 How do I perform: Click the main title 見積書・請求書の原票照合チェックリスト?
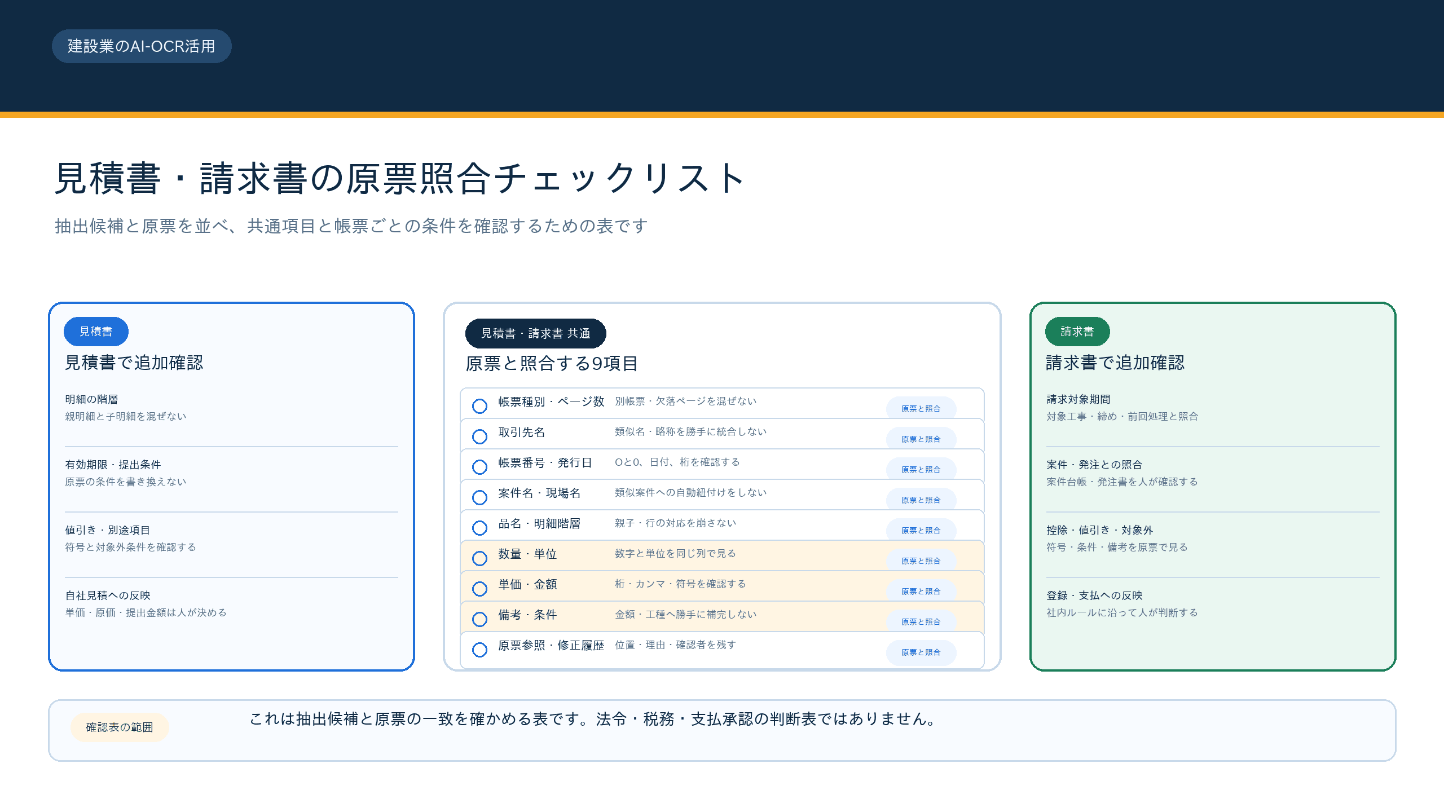click(x=400, y=179)
